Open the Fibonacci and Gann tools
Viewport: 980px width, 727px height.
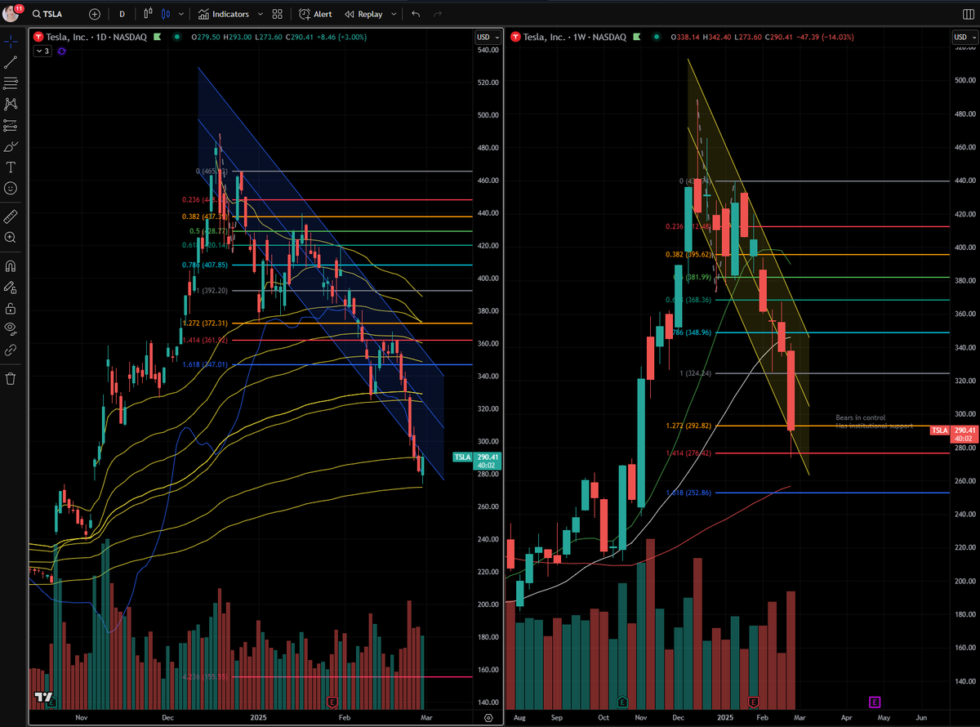[x=11, y=83]
